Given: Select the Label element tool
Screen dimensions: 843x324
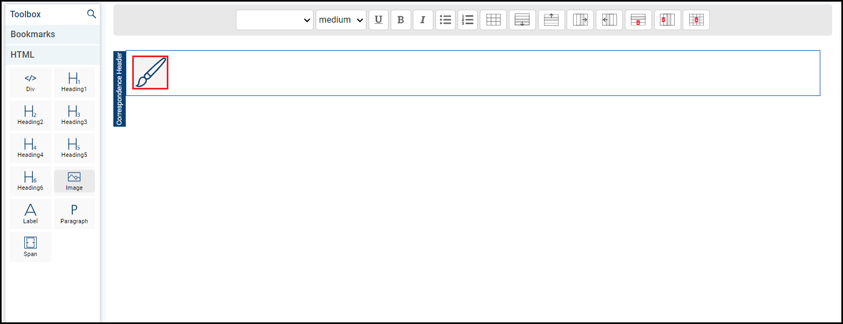Looking at the screenshot, I should (x=30, y=214).
